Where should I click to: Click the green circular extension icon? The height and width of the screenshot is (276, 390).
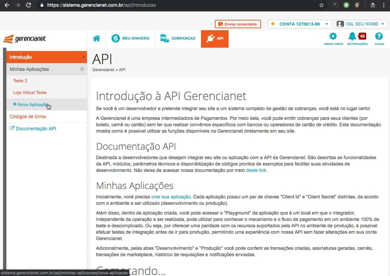[346, 5]
